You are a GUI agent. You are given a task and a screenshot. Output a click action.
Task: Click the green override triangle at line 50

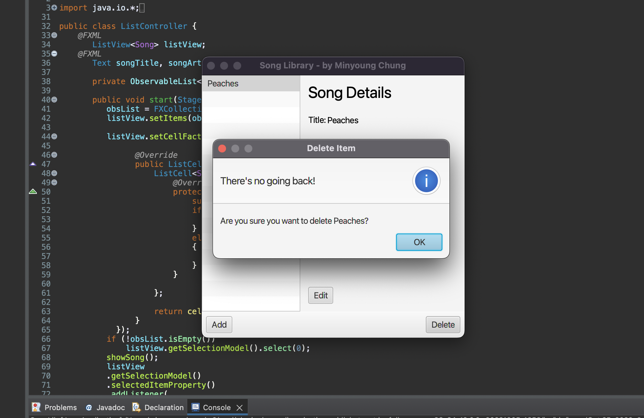(33, 192)
